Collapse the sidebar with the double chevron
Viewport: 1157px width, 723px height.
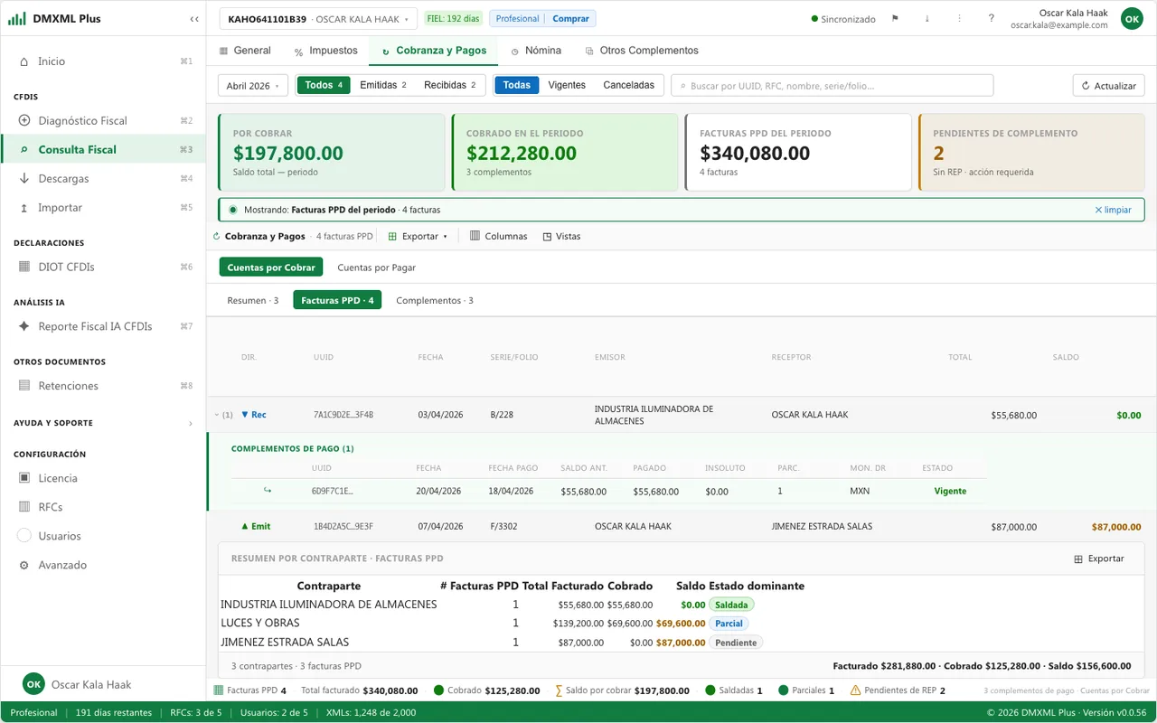194,19
